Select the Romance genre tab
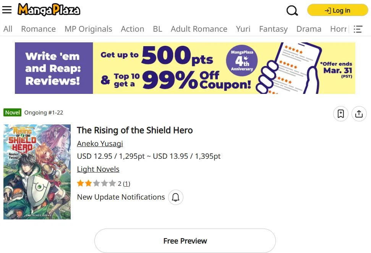 coord(38,29)
